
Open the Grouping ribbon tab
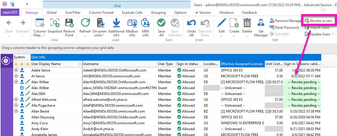click(158, 13)
